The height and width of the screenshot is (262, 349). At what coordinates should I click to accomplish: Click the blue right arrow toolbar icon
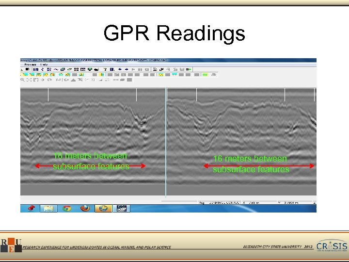point(127,69)
